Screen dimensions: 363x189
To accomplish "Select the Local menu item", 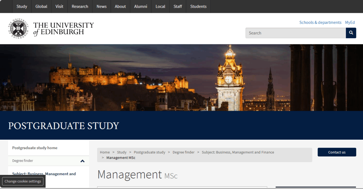I will tap(160, 6).
